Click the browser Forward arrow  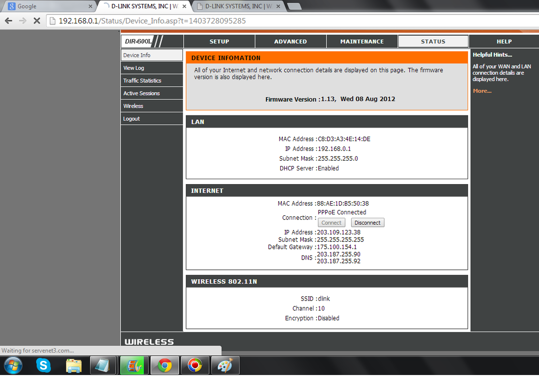coord(23,21)
